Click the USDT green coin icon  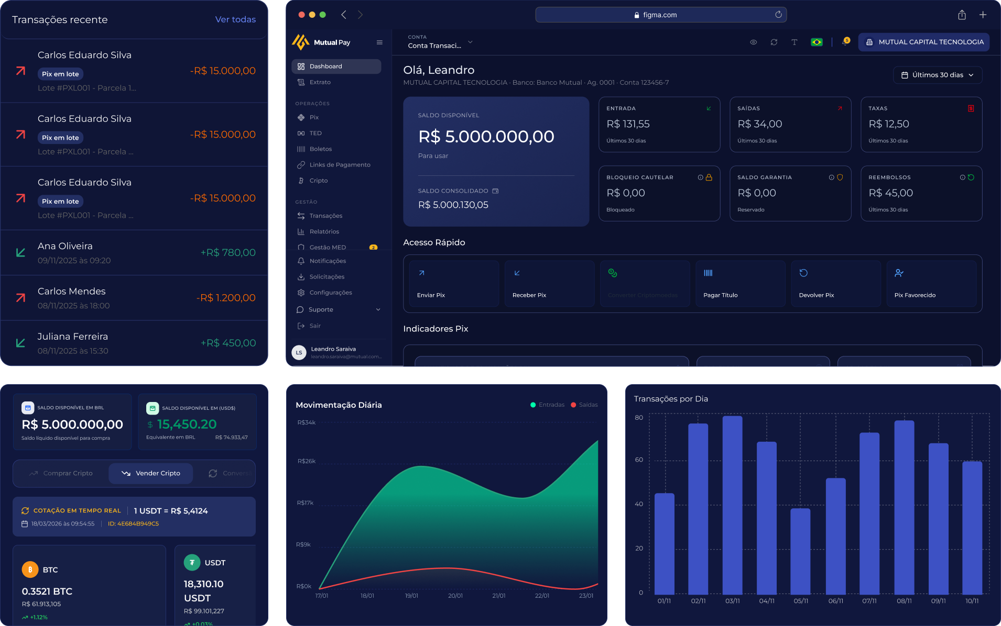[192, 562]
